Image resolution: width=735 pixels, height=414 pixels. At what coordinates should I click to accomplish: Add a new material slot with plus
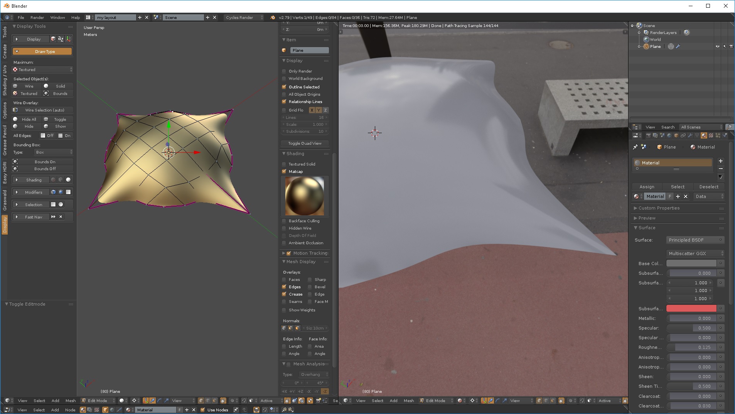[720, 161]
